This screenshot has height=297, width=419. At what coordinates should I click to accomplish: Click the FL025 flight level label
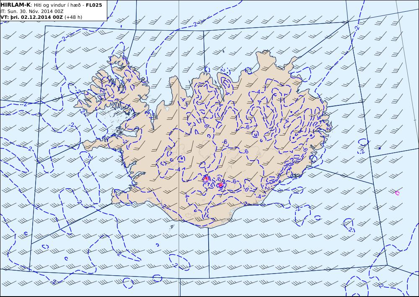pos(94,5)
